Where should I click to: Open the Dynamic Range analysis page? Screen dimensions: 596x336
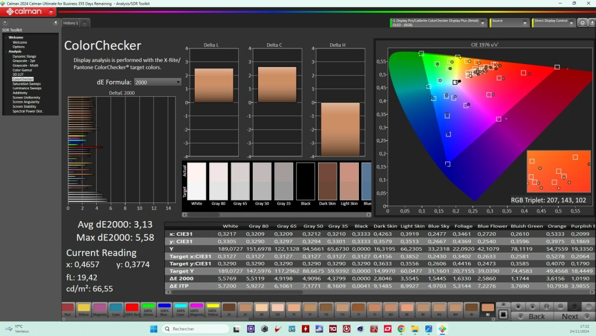(24, 57)
